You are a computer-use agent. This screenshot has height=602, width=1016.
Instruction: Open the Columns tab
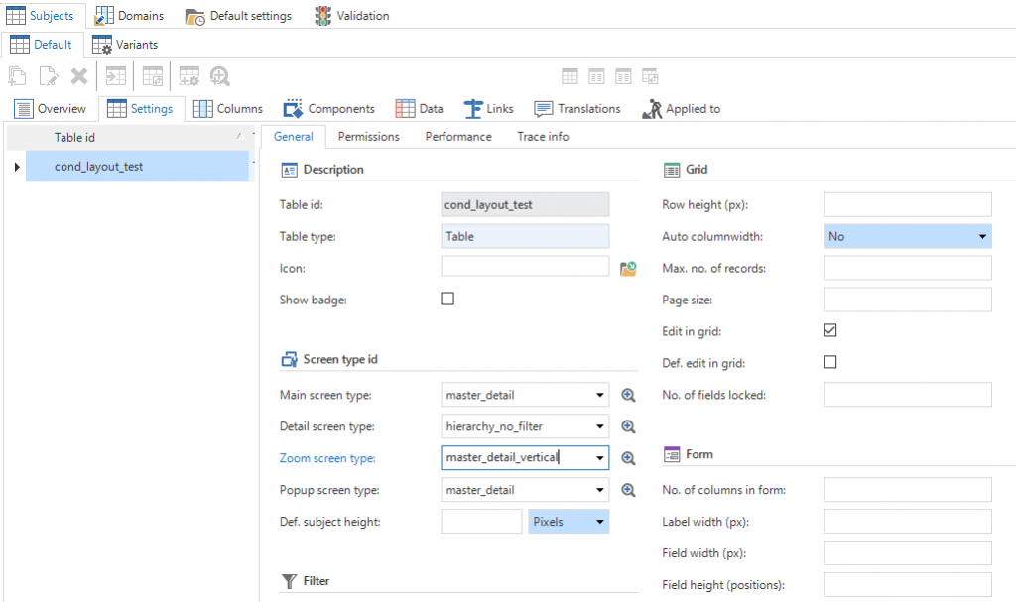coord(228,109)
